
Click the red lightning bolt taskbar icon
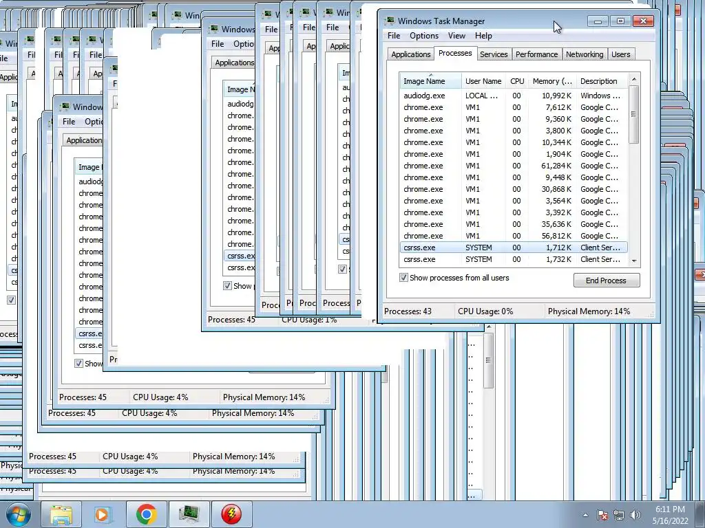click(x=231, y=514)
